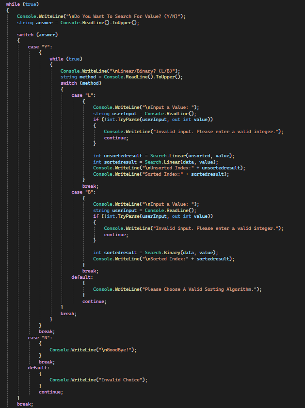The height and width of the screenshot is (408, 305).
Task: Click Search.Linear call with data argument
Action: click(170, 162)
